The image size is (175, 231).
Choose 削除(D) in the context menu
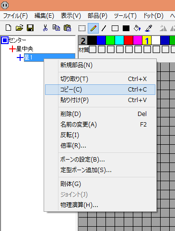[100, 114]
